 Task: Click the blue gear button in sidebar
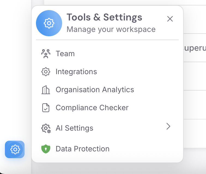pos(15,149)
